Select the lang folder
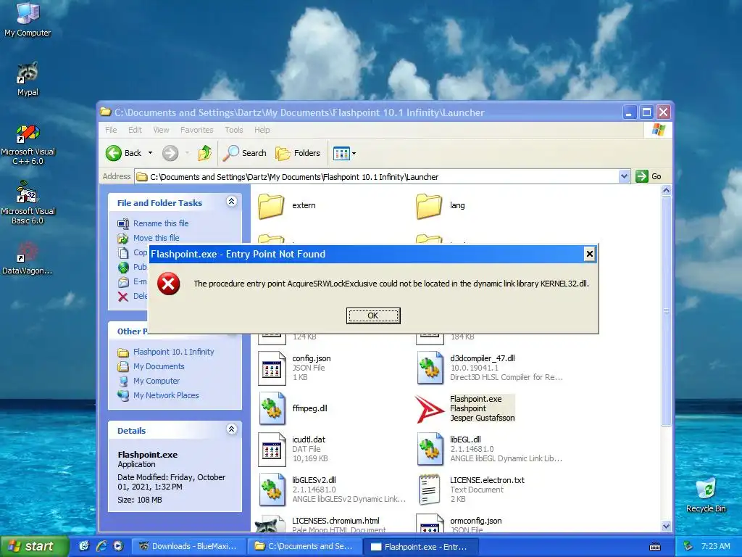Image resolution: width=742 pixels, height=557 pixels. tap(429, 206)
